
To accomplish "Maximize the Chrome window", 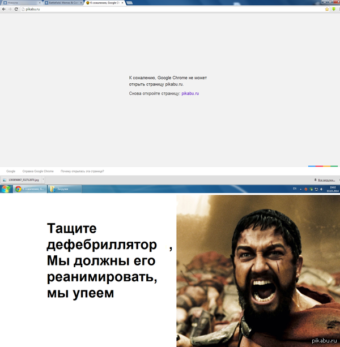I will coord(330,2).
